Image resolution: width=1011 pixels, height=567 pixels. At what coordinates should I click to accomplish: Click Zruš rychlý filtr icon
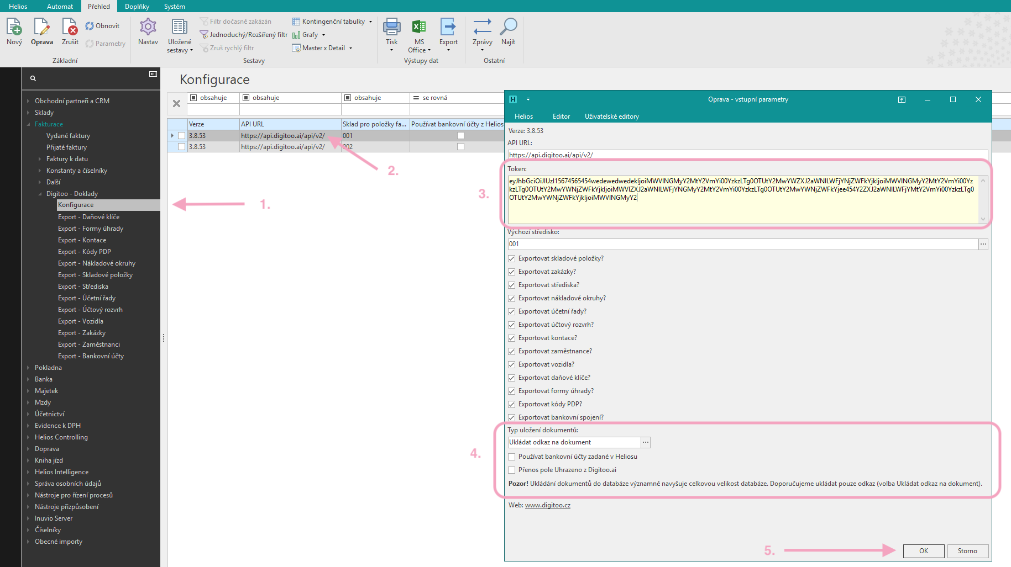(205, 48)
